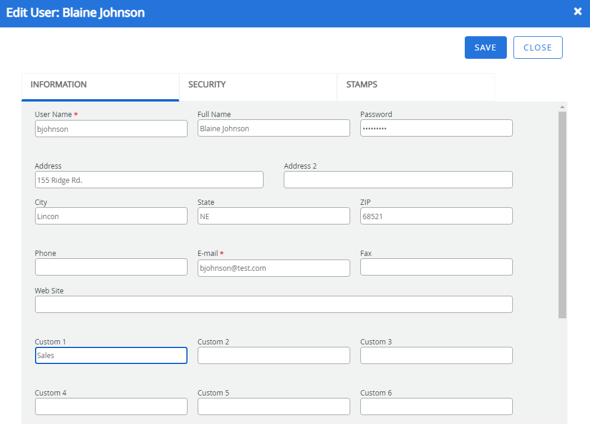Click into the User Name field
Image resolution: width=590 pixels, height=424 pixels.
point(111,128)
